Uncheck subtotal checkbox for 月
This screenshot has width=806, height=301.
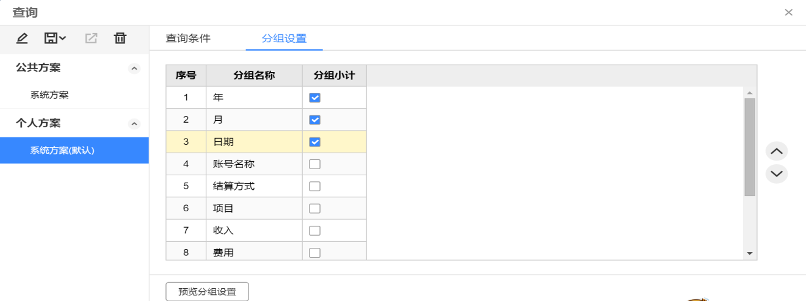[315, 120]
